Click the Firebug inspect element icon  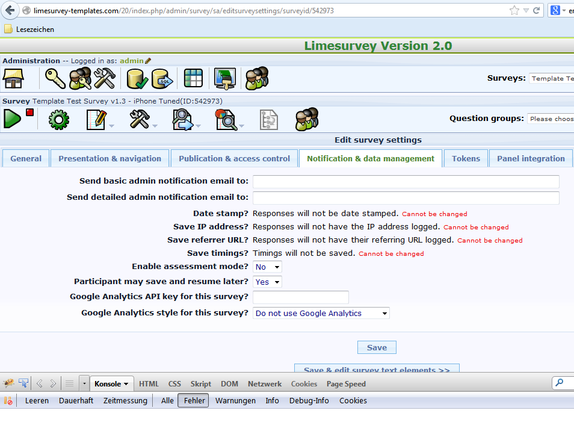[23, 383]
